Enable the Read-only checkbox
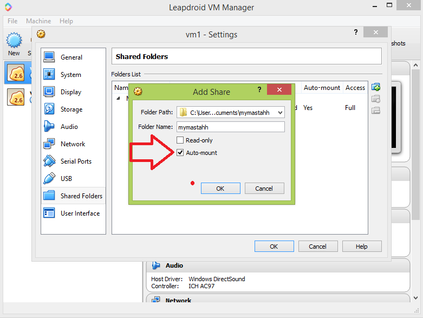 click(180, 140)
